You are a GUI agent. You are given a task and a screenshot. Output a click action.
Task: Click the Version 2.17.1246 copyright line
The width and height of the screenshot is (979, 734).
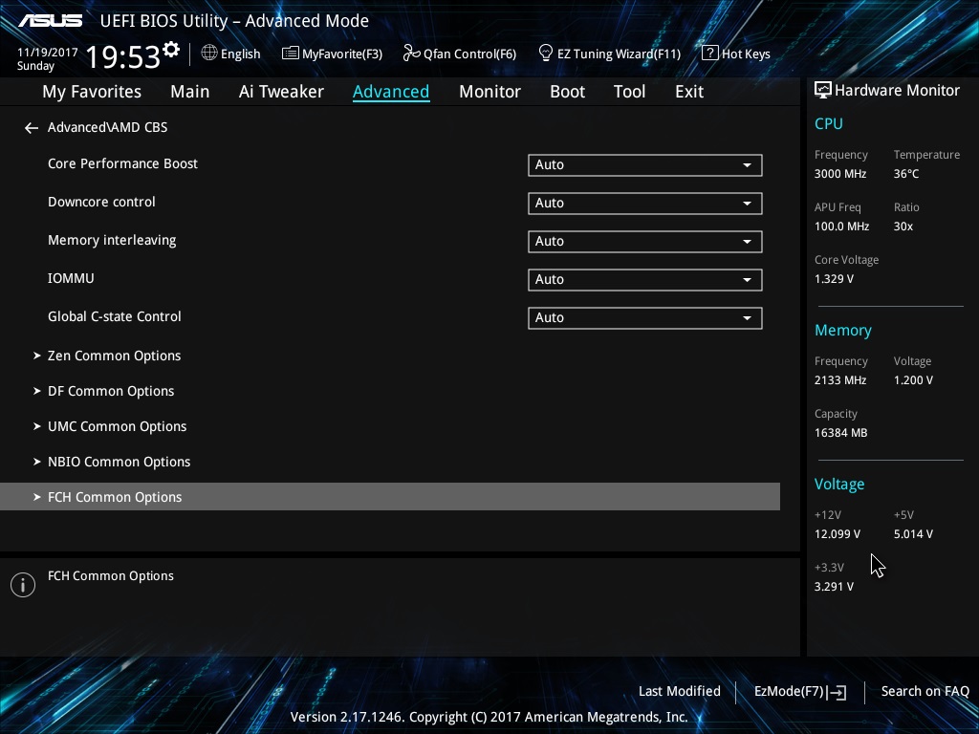click(489, 717)
